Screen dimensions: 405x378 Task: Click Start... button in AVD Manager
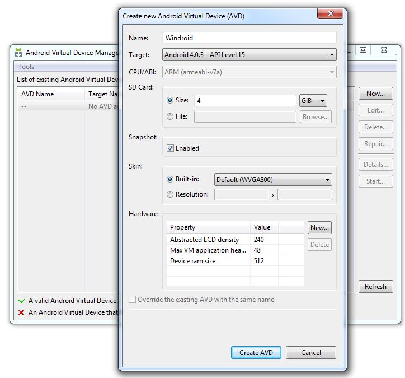[375, 181]
